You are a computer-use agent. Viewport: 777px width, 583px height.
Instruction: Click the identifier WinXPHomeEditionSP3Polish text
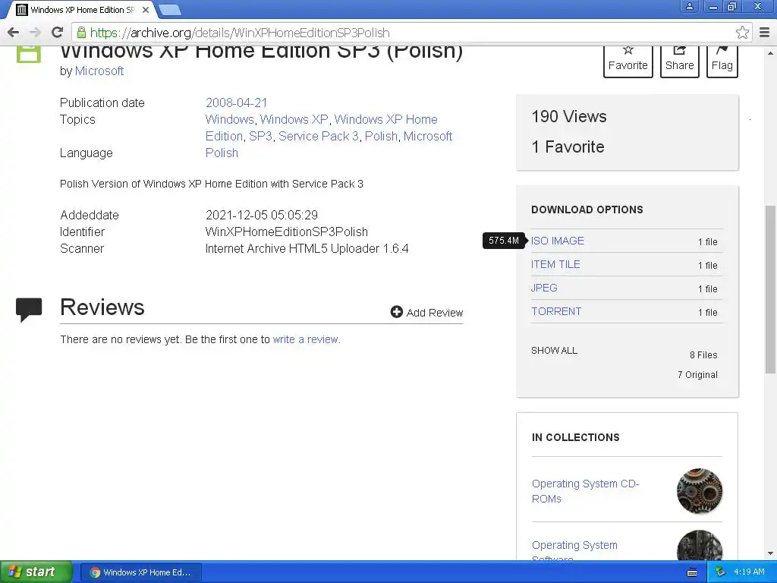[x=286, y=232]
